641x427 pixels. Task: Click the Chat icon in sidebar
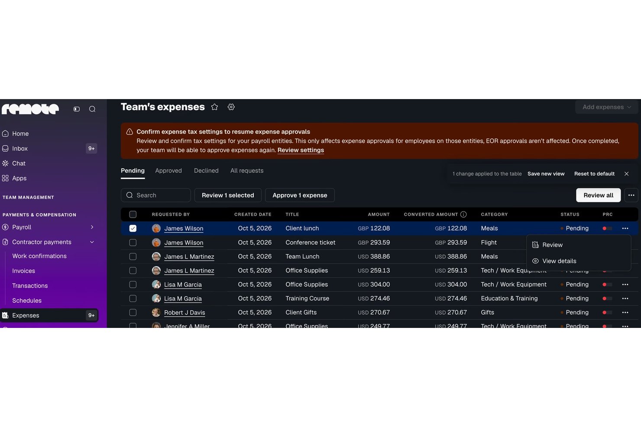5,163
